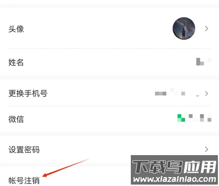Tap the blurred WeChat account name
The height and width of the screenshot is (186, 219).
(200, 118)
